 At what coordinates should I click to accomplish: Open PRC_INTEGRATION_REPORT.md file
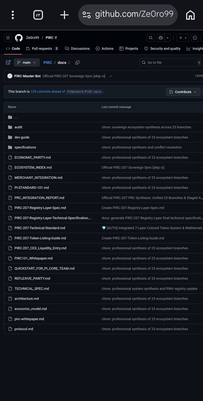pos(39,198)
